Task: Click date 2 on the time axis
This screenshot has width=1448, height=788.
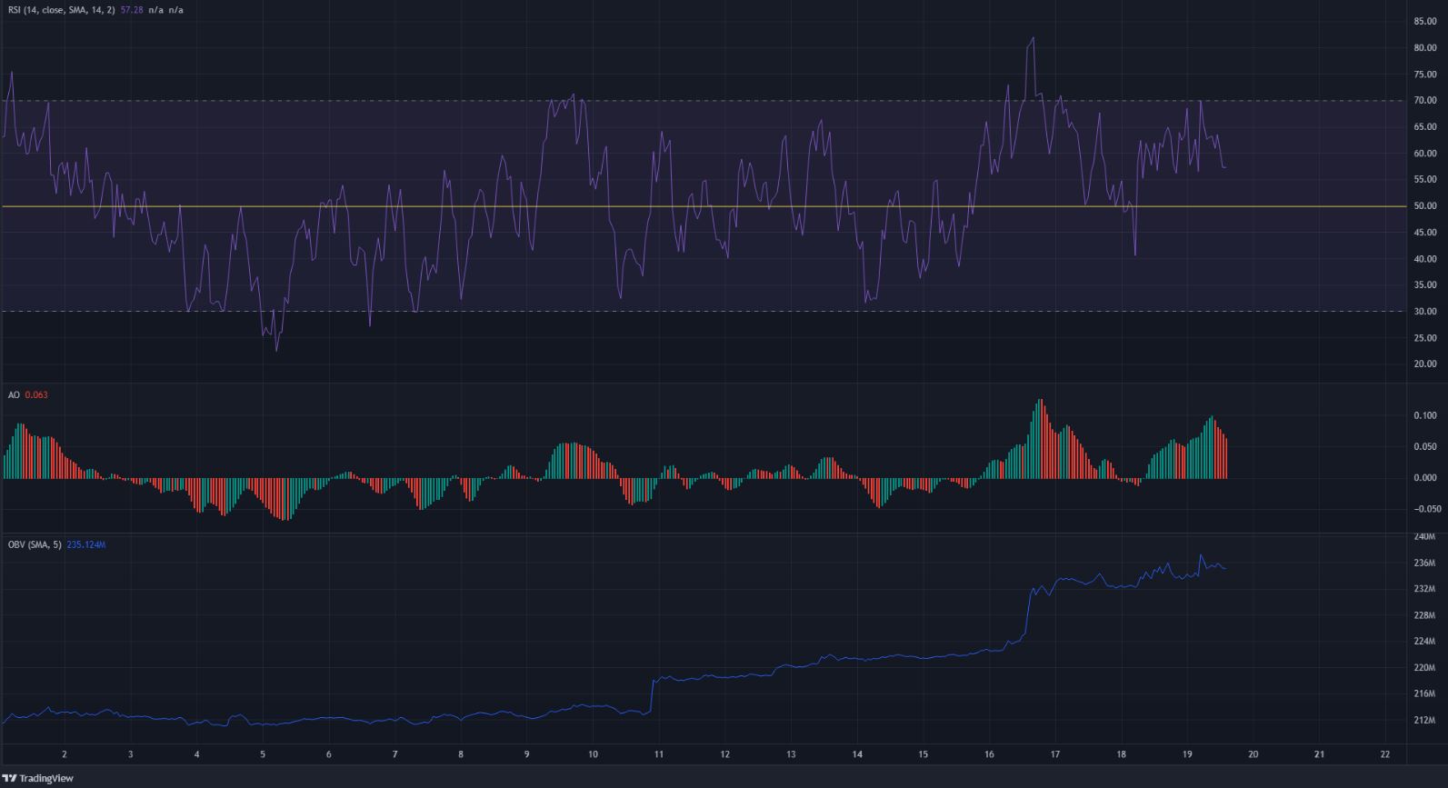Action: pos(65,754)
